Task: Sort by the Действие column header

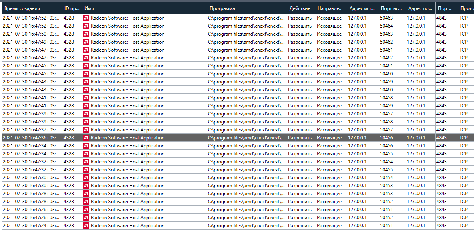Action: click(x=301, y=8)
